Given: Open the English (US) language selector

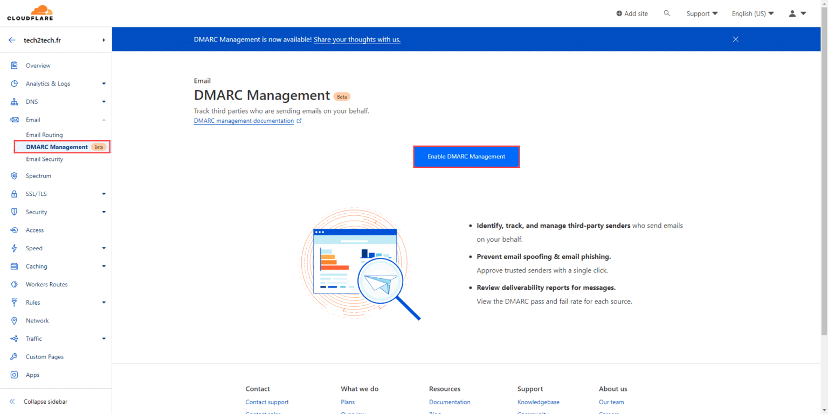Looking at the screenshot, I should tap(753, 13).
